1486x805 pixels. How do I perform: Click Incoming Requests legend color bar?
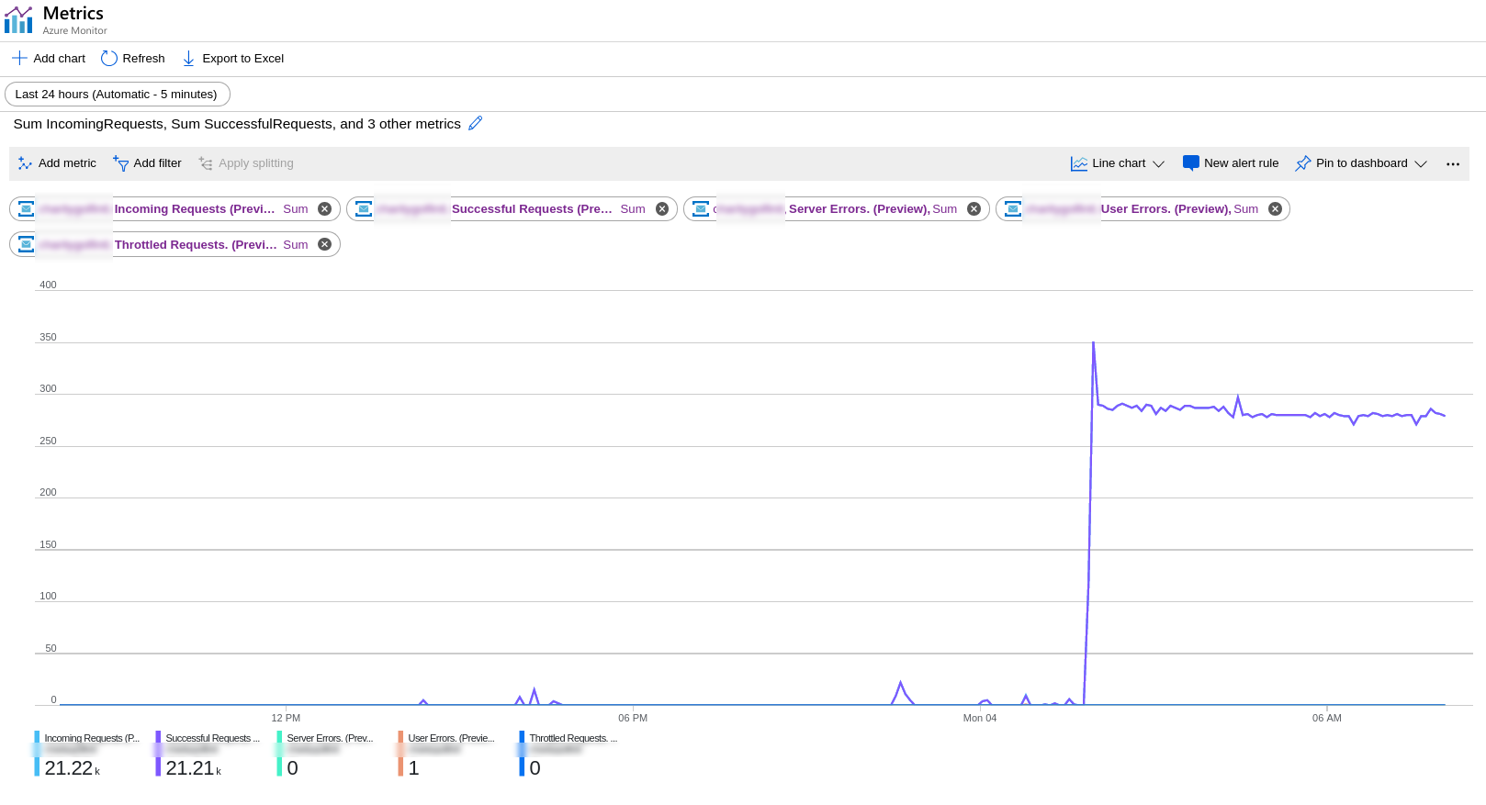tap(37, 754)
